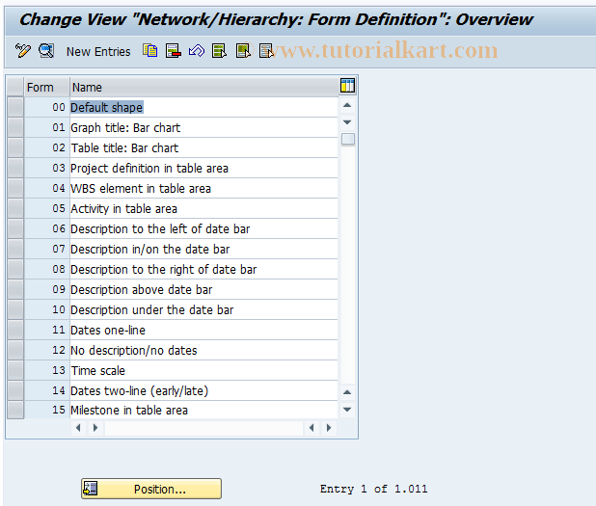Click 'Table title: Bar chart' field
This screenshot has width=596, height=506.
click(203, 147)
